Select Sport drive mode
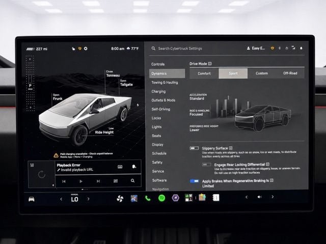The height and width of the screenshot is (244, 326). click(x=233, y=73)
